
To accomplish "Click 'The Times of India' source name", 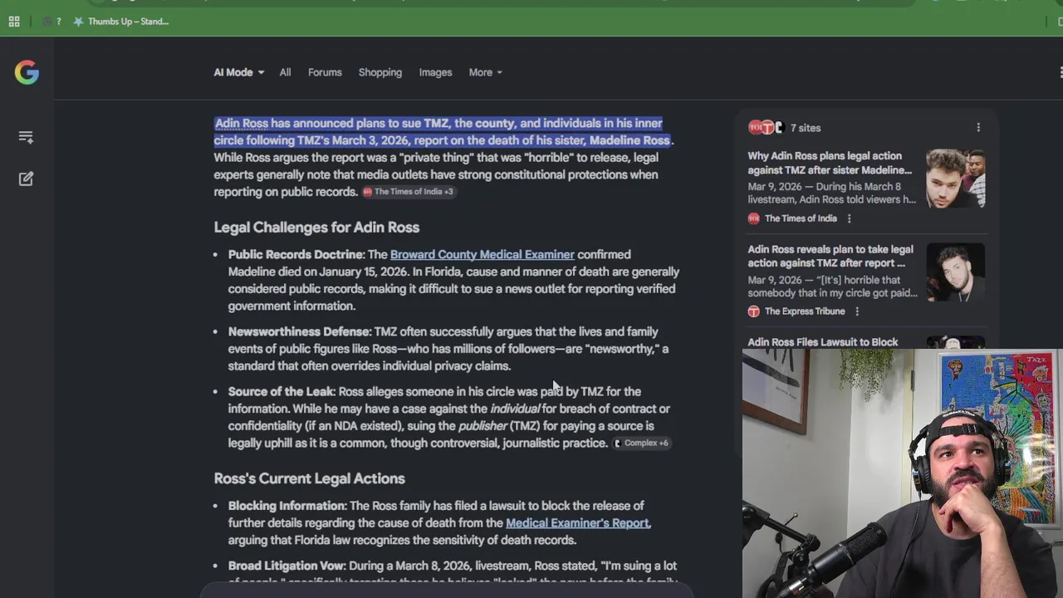I will click(x=801, y=218).
